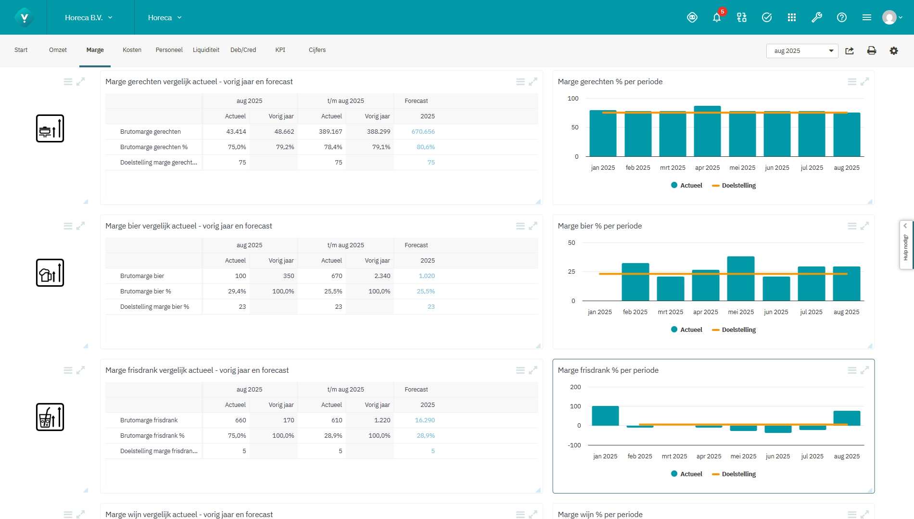Switch to the Liquiditeit tab

pos(206,50)
